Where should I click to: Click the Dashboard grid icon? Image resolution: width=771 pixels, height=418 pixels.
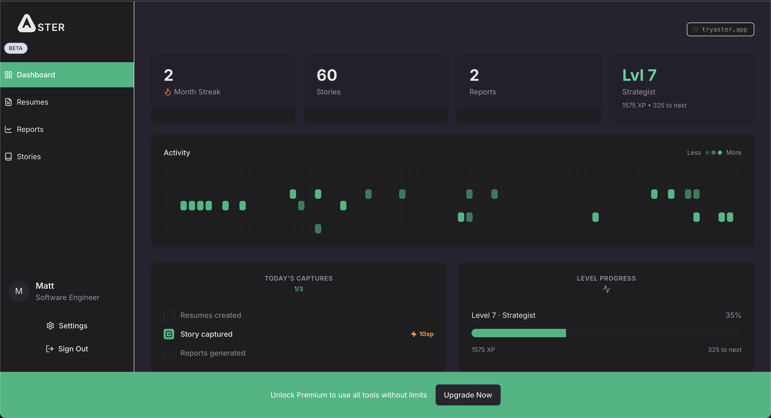8,75
